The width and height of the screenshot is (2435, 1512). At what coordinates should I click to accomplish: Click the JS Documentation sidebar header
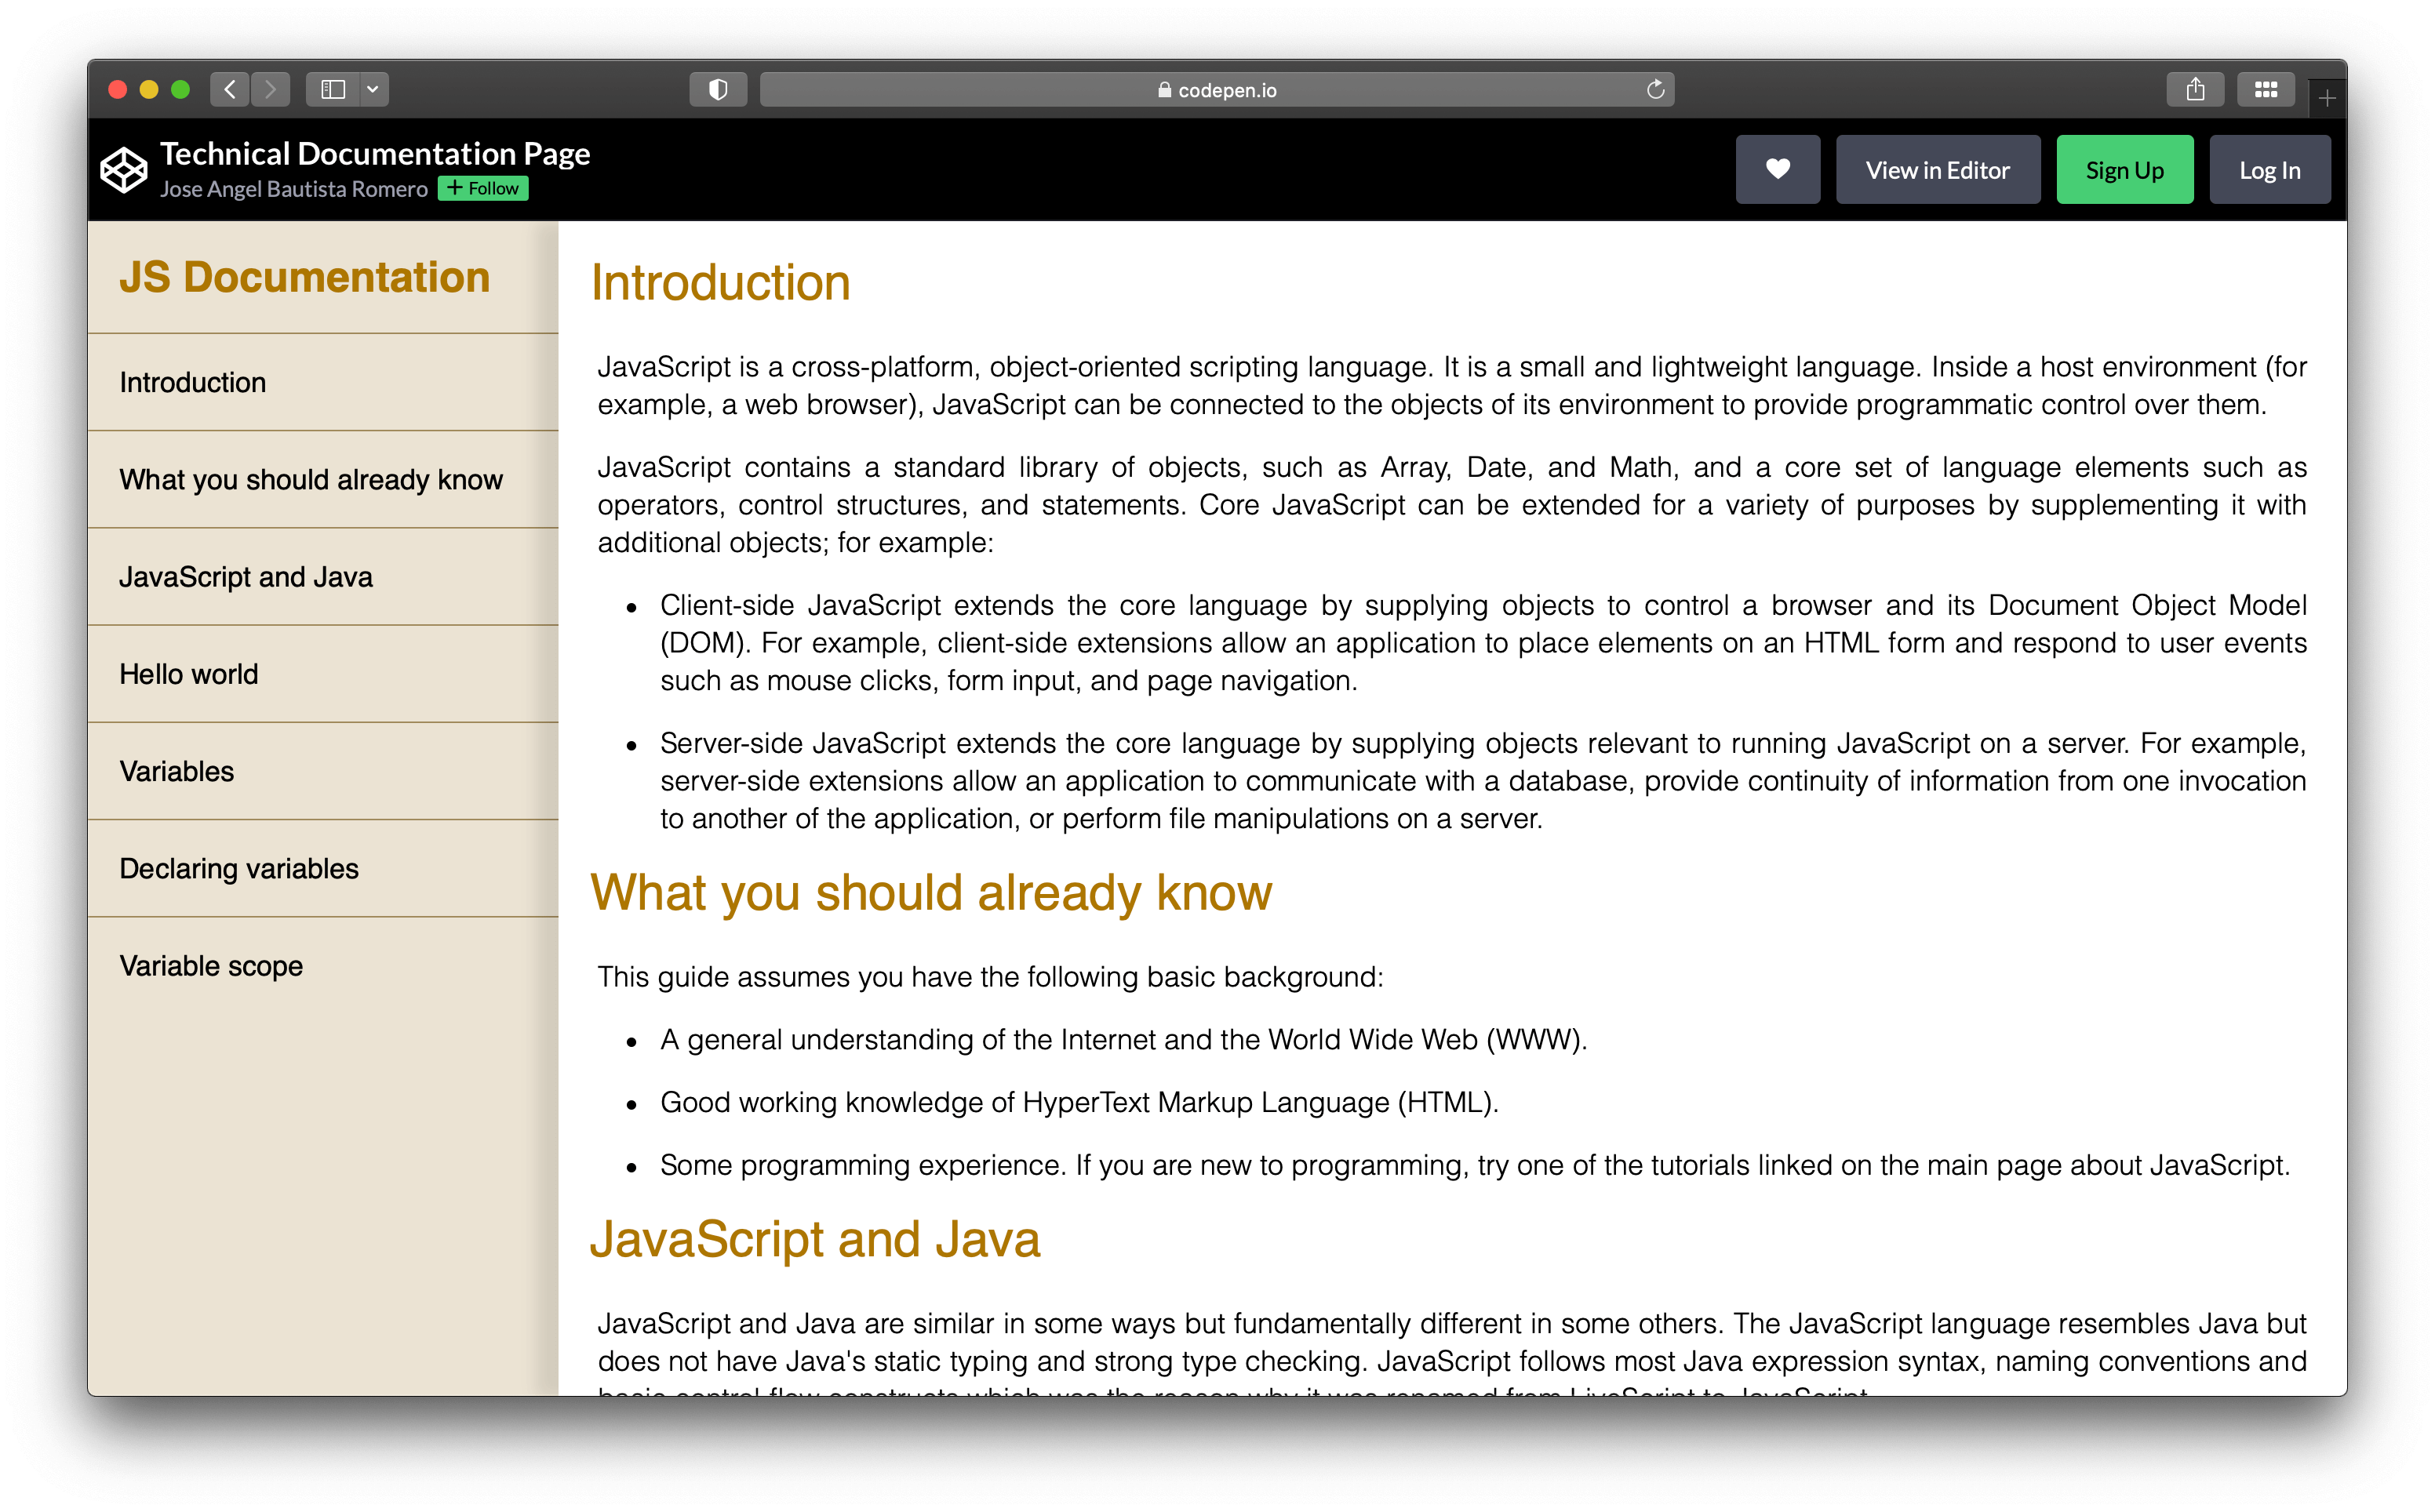(x=305, y=277)
